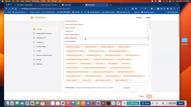Remove the medias.readonly scope tag

tap(79, 80)
